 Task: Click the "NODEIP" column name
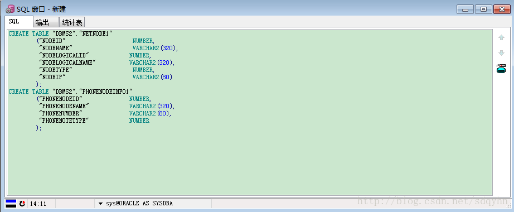point(52,77)
